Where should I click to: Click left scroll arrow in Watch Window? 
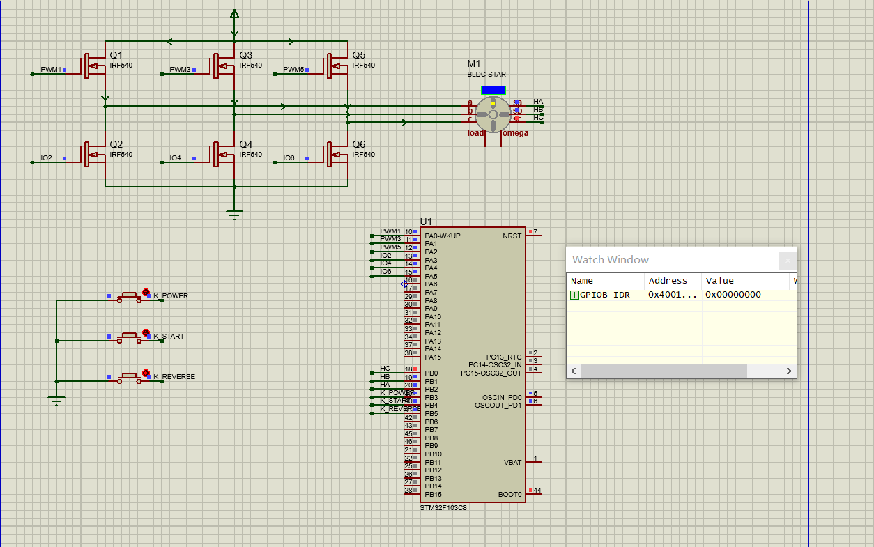pos(574,371)
